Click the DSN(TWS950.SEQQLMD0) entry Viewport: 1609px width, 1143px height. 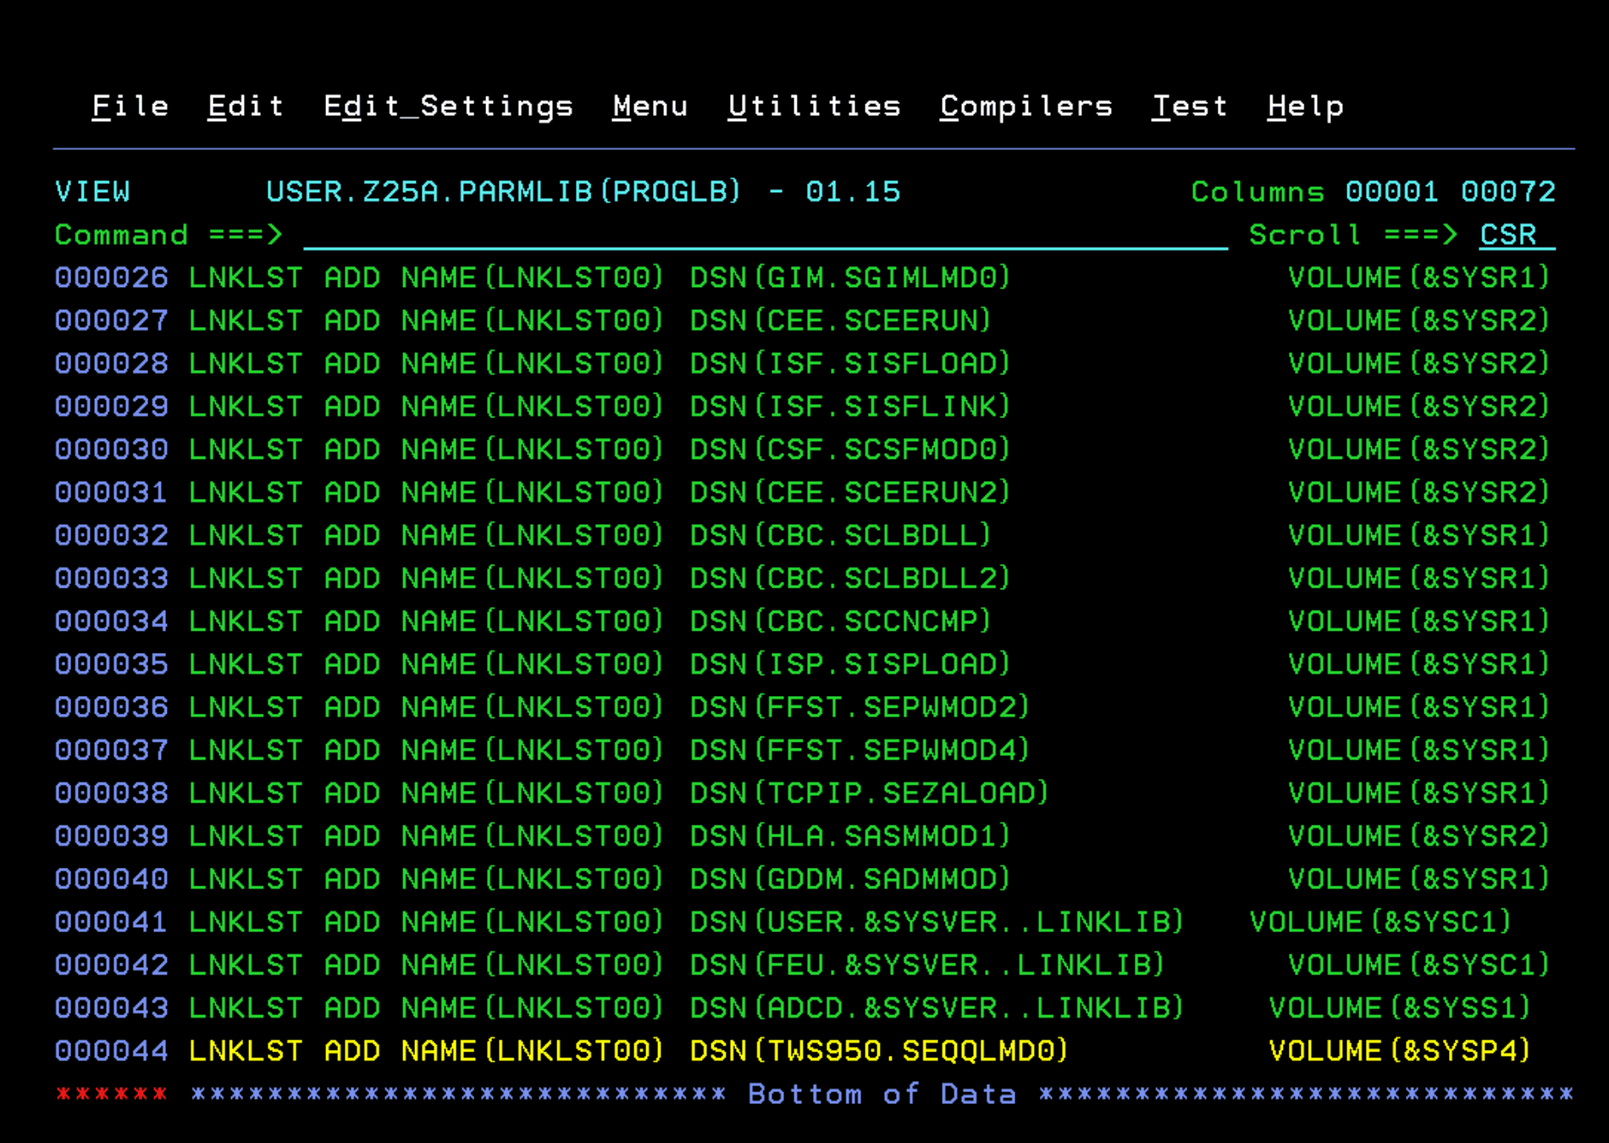point(878,1052)
